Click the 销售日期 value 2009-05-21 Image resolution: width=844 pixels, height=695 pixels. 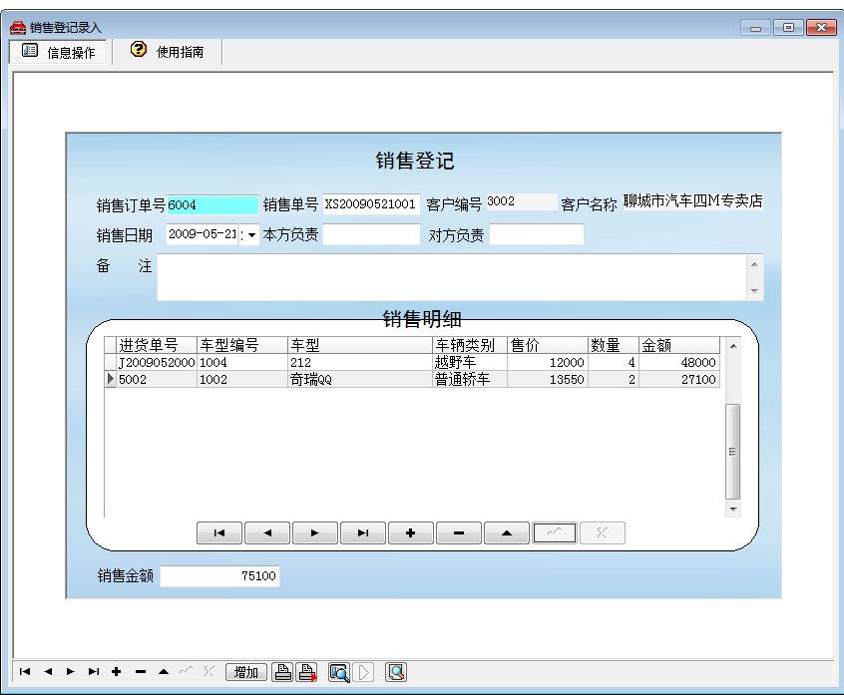coord(203,234)
